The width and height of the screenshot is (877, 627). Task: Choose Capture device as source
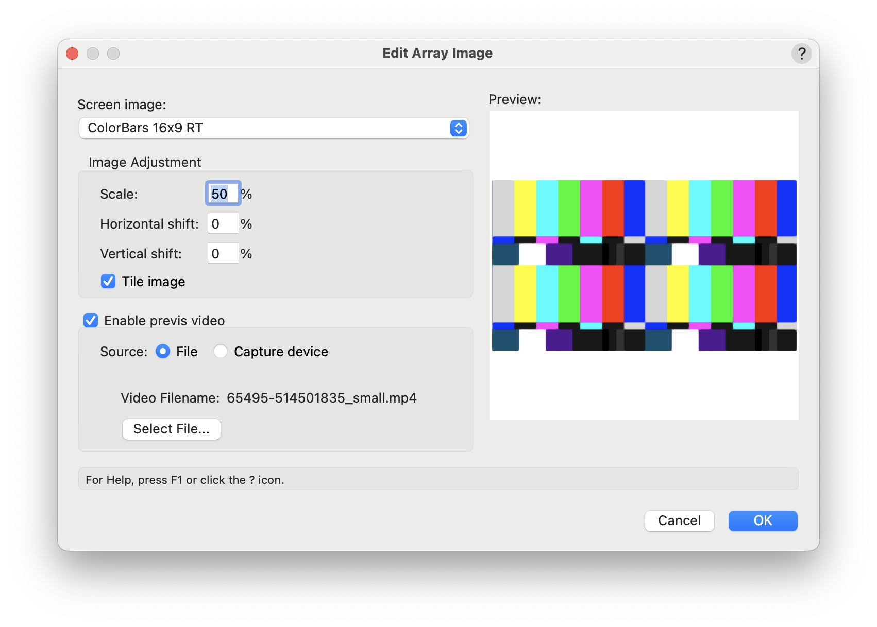tap(221, 352)
